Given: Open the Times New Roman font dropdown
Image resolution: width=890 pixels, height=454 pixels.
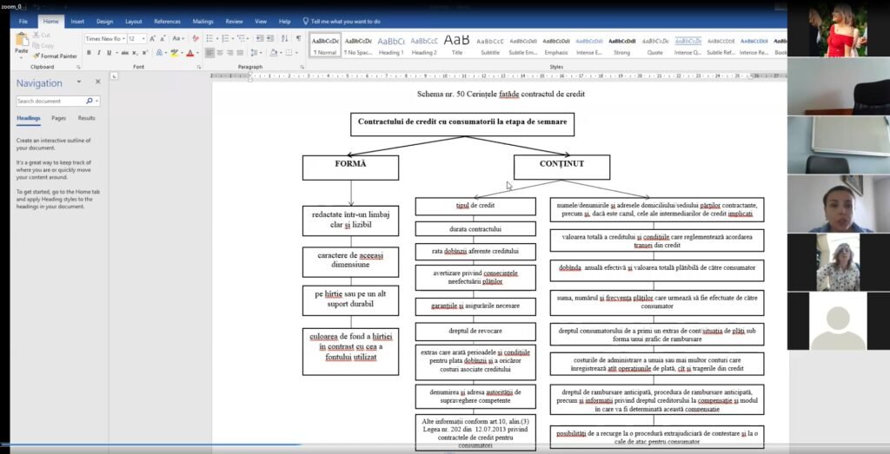Looking at the screenshot, I should (104, 38).
